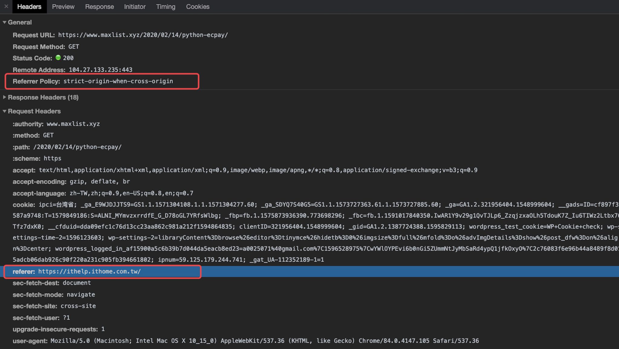Select the :authority header value

(x=73, y=124)
